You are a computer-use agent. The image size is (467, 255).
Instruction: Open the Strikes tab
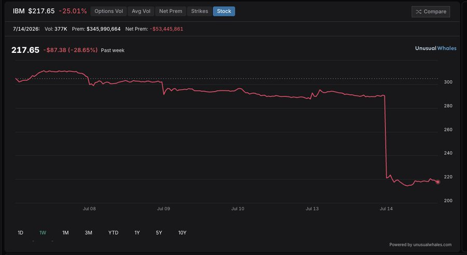tap(200, 11)
